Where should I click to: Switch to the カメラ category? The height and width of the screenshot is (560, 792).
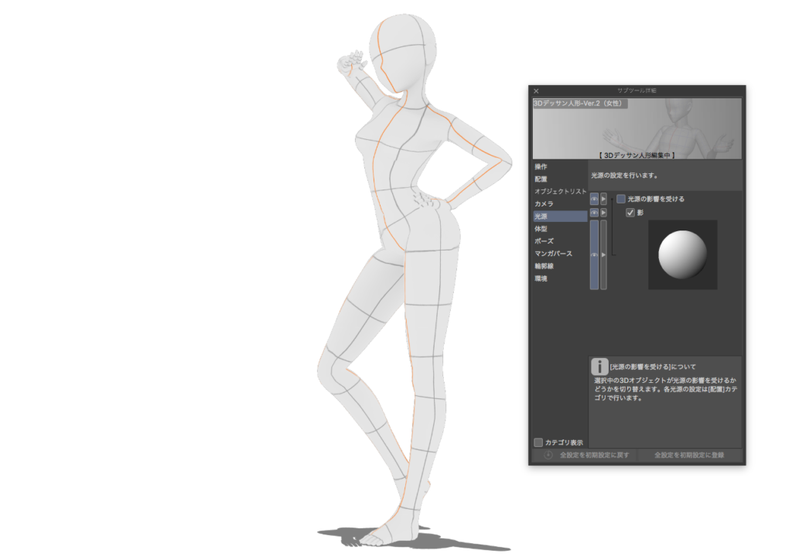546,204
